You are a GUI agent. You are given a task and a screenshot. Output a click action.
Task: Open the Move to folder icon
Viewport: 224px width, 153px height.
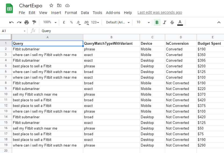coord(59,6)
